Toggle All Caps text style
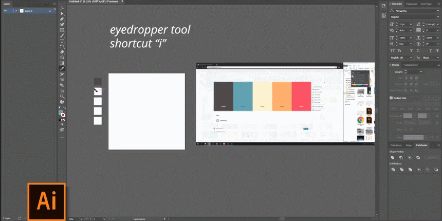Image resolution: width=442 pixels, height=221 pixels. [392, 51]
